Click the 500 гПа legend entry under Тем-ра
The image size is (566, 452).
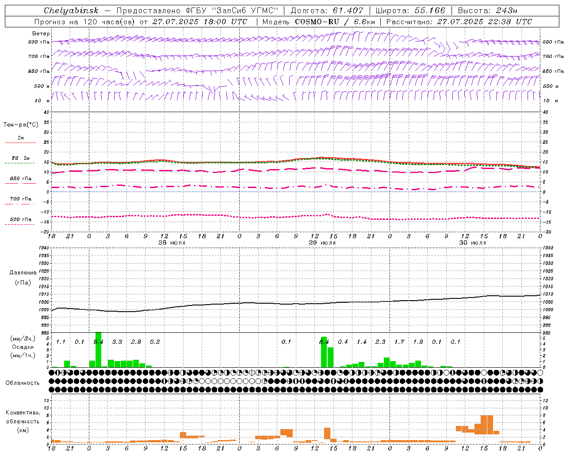pyautogui.click(x=20, y=219)
